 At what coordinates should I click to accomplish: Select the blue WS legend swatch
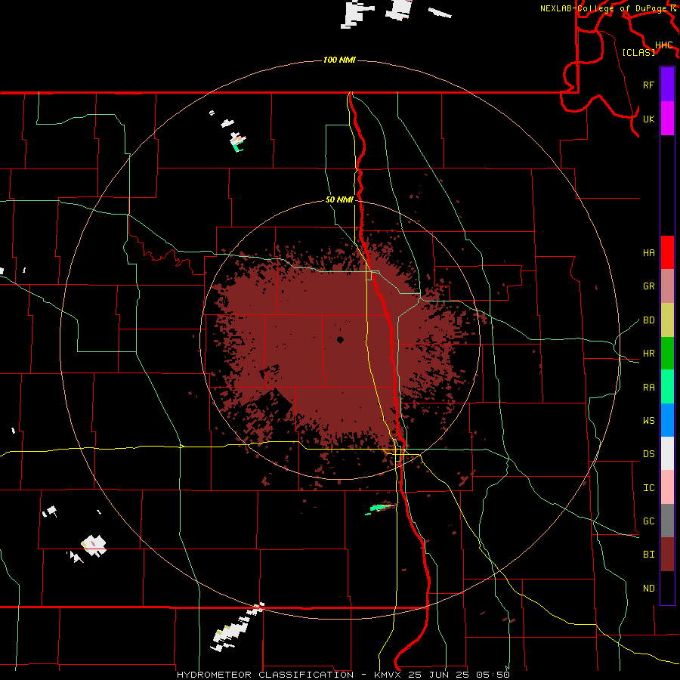667,420
